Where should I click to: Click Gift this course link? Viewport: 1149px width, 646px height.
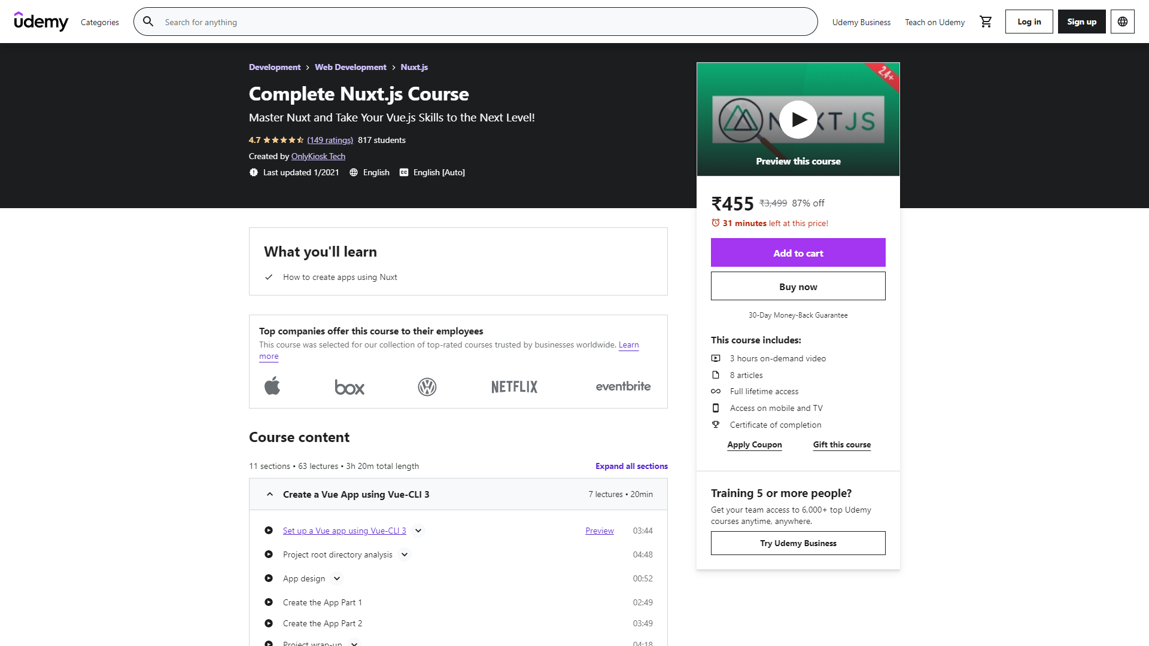(x=842, y=444)
